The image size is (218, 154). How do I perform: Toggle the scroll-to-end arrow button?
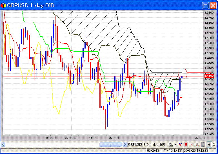(x=209, y=144)
